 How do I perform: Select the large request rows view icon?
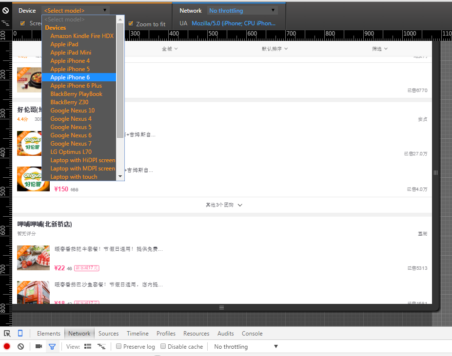(88, 346)
